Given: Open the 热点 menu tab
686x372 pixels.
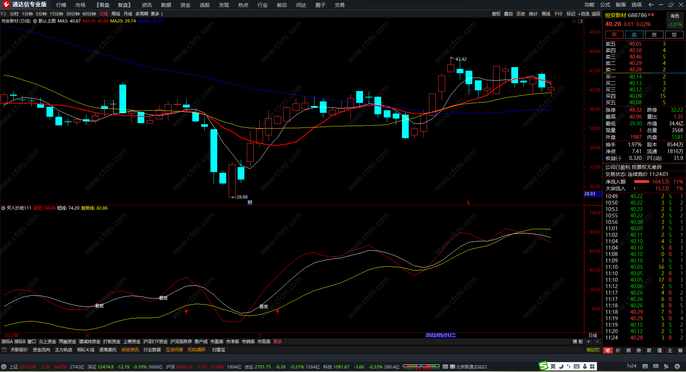Looking at the screenshot, I should tap(243, 5).
